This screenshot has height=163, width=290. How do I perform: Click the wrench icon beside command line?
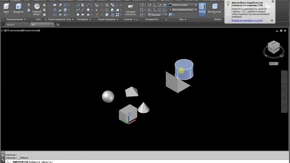tap(3, 160)
